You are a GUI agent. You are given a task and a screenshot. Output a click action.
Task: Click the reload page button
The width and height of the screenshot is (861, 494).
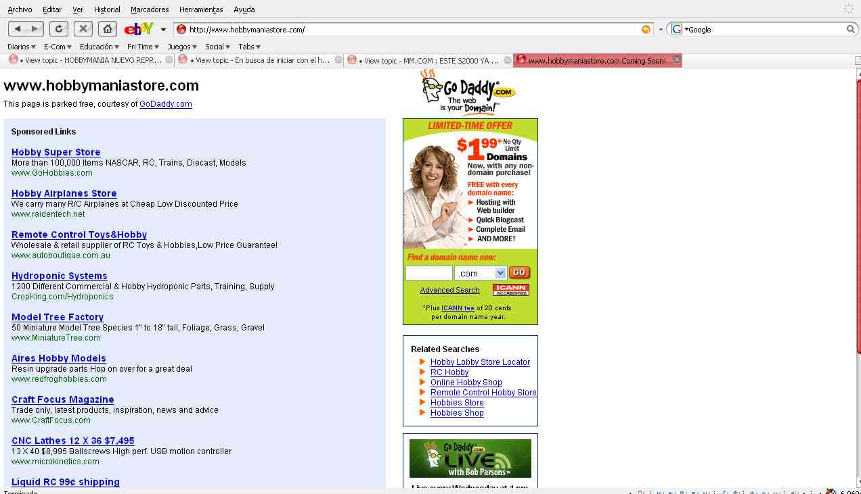tap(59, 28)
